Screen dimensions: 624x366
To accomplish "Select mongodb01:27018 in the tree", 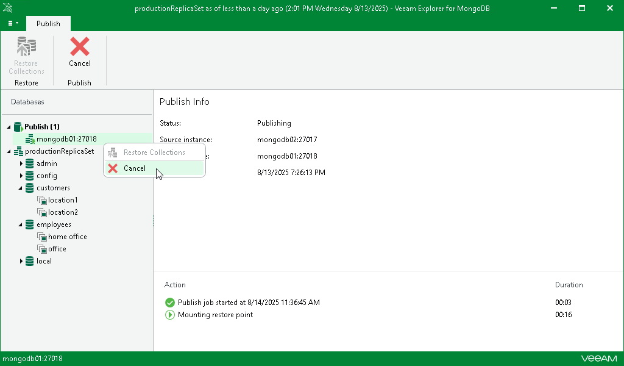I will pyautogui.click(x=66, y=139).
